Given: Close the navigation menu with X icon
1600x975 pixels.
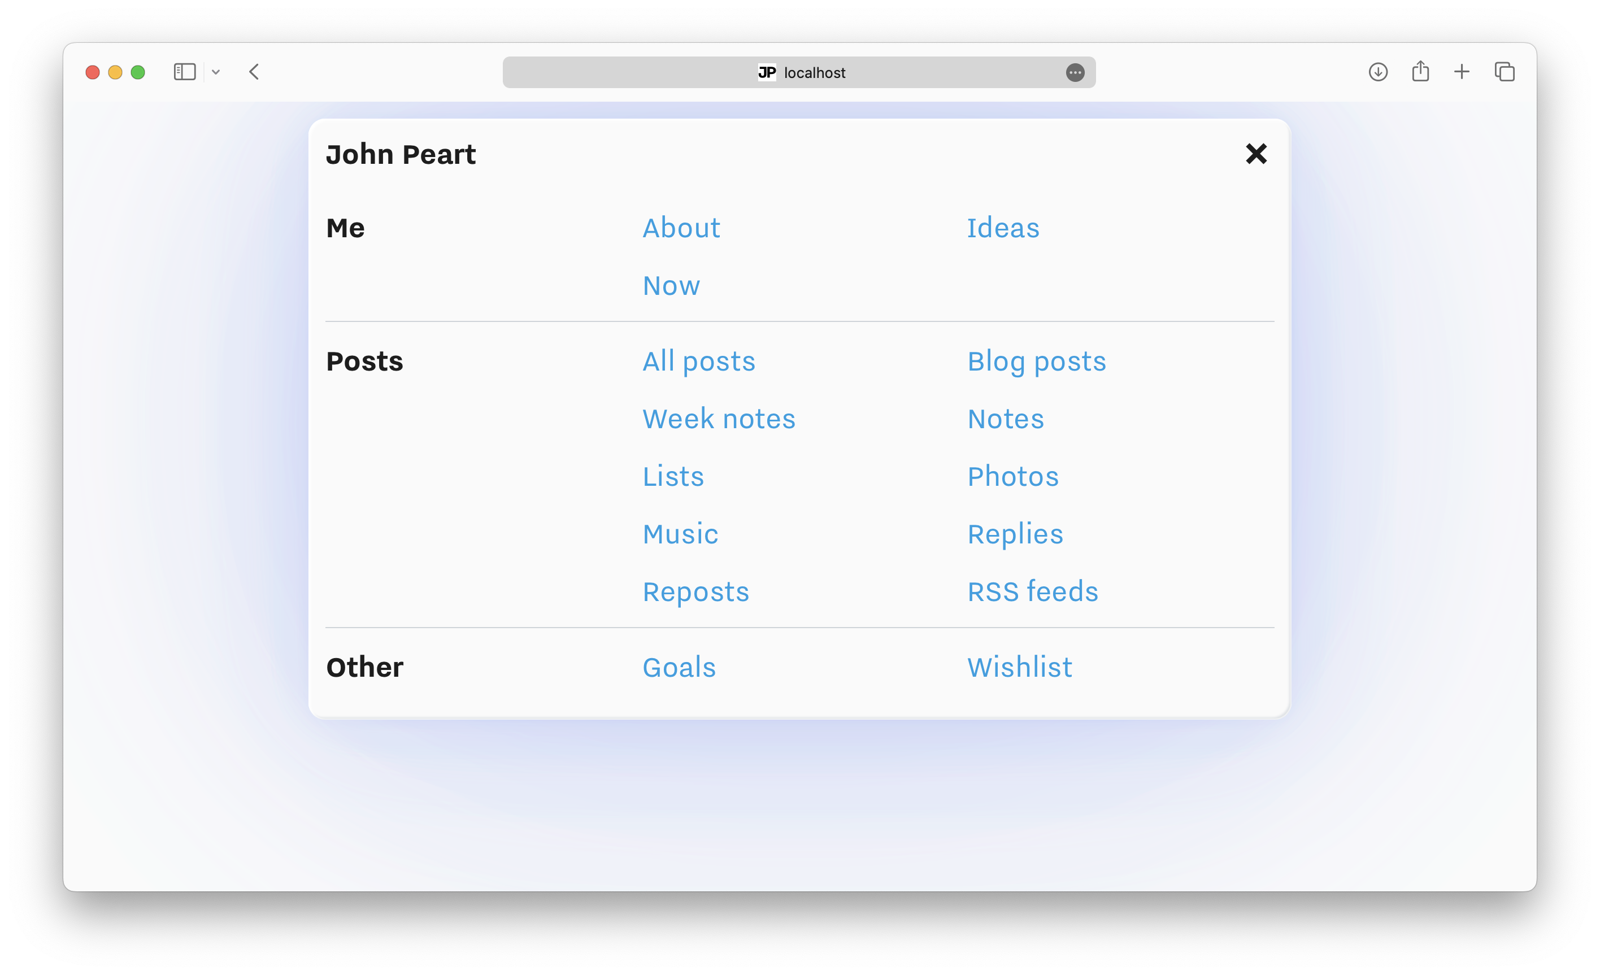Looking at the screenshot, I should click(x=1256, y=154).
